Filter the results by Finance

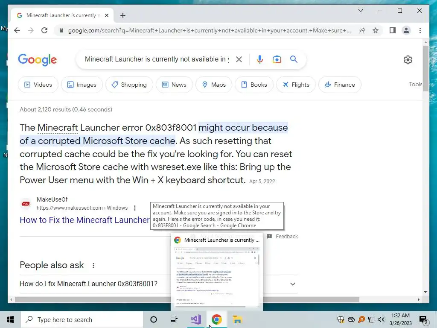340,85
